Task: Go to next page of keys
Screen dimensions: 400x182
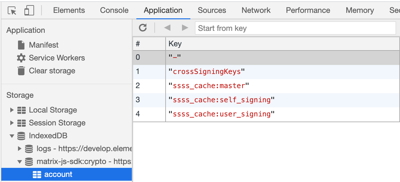Action: point(185,28)
